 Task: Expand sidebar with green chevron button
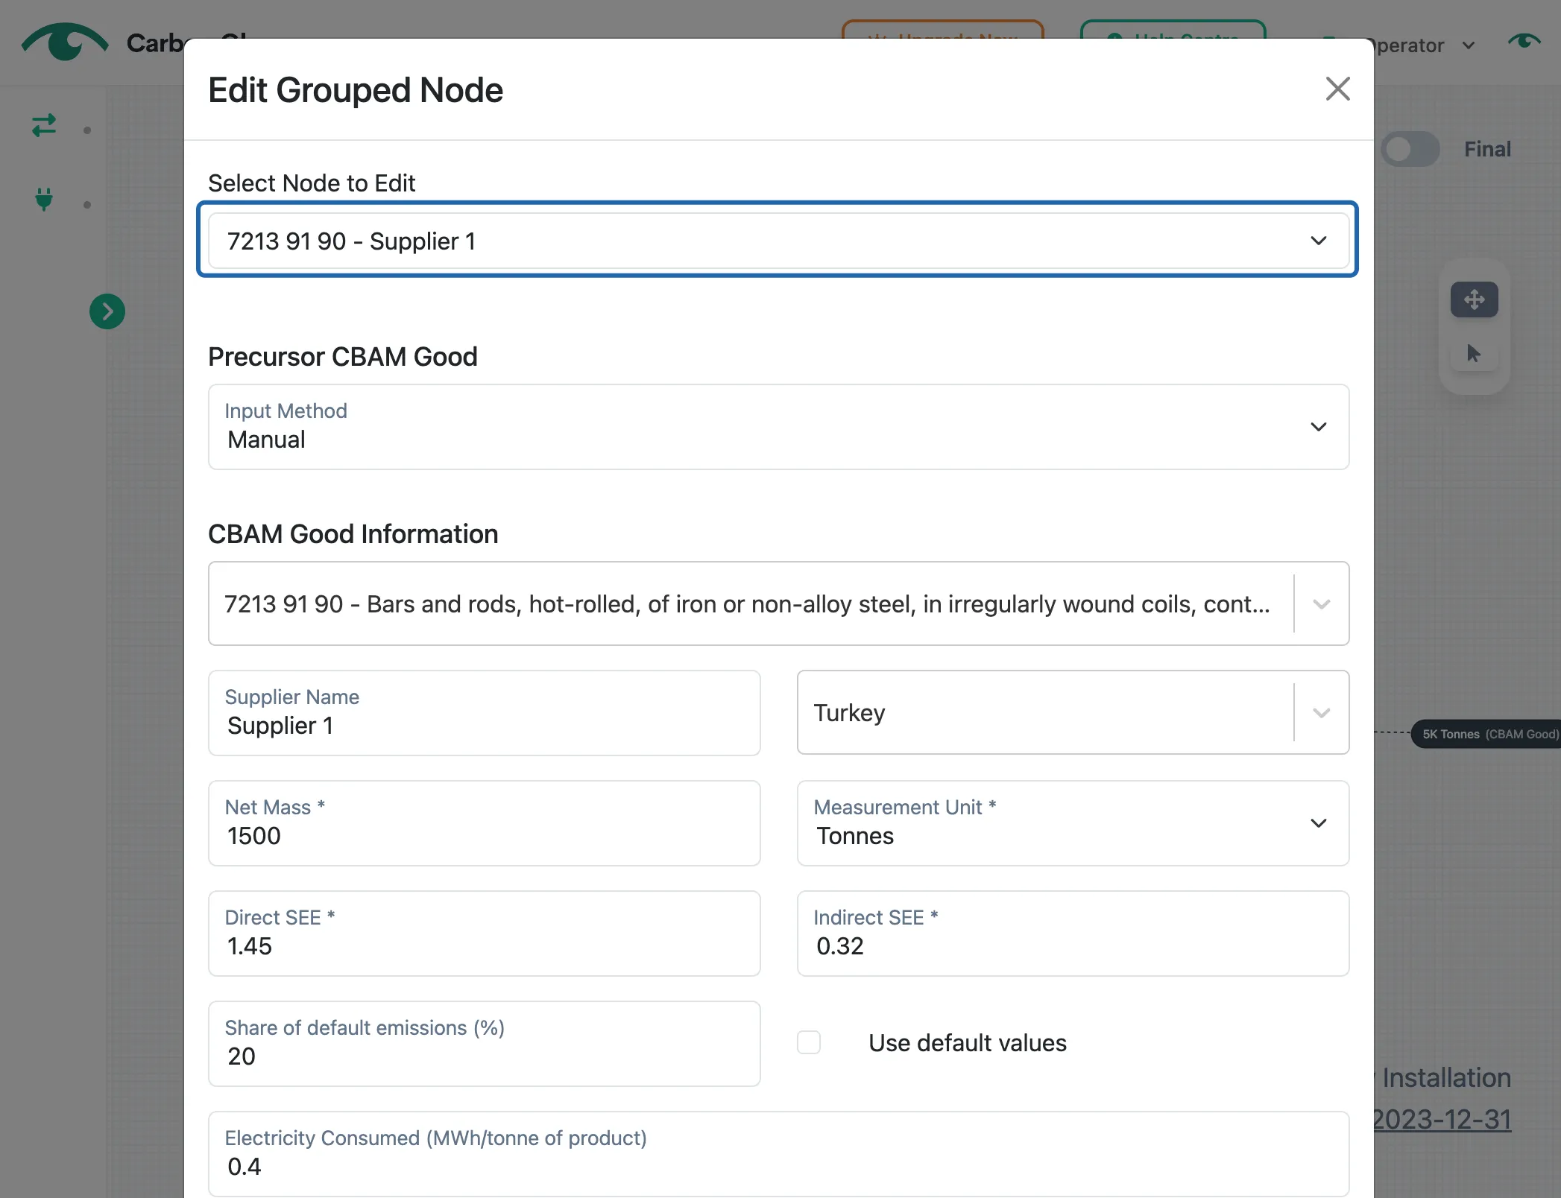(x=107, y=311)
